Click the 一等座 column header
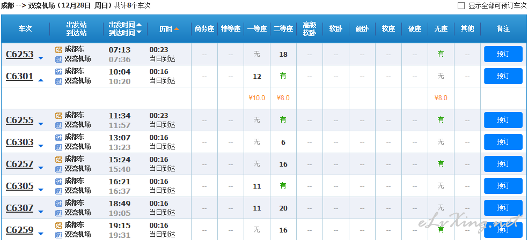528x240 pixels. 257,29
